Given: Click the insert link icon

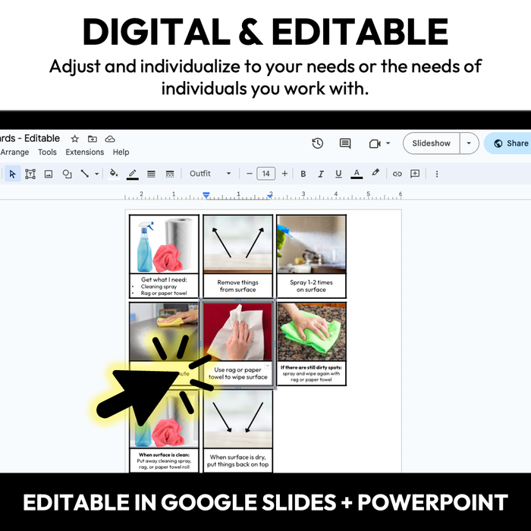Looking at the screenshot, I should pos(397,174).
